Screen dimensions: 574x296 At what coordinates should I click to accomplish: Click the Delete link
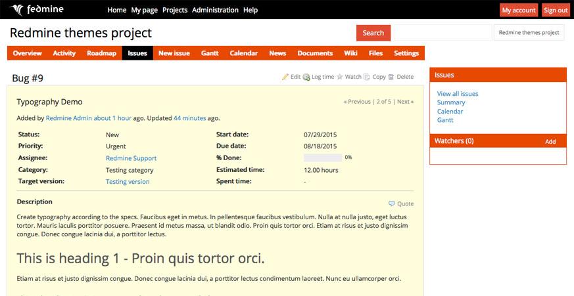[405, 77]
